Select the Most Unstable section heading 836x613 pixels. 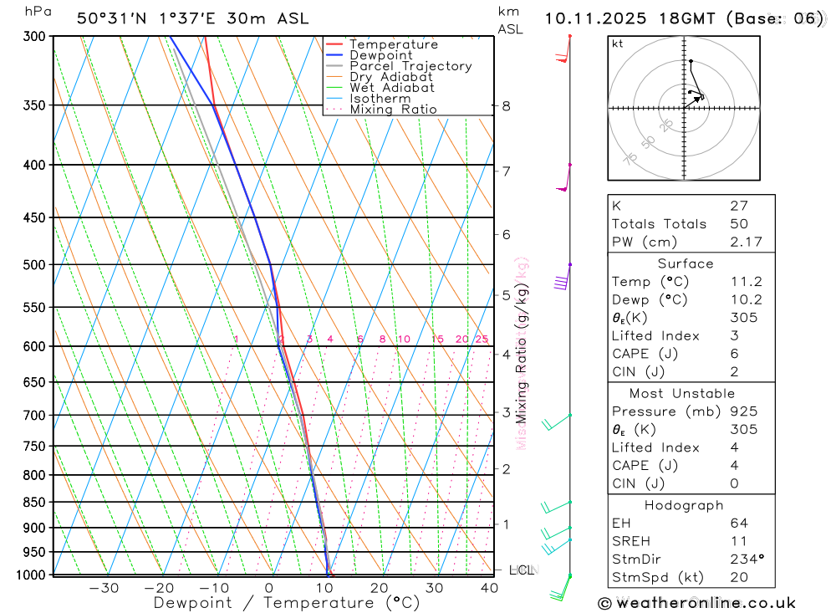coord(682,394)
